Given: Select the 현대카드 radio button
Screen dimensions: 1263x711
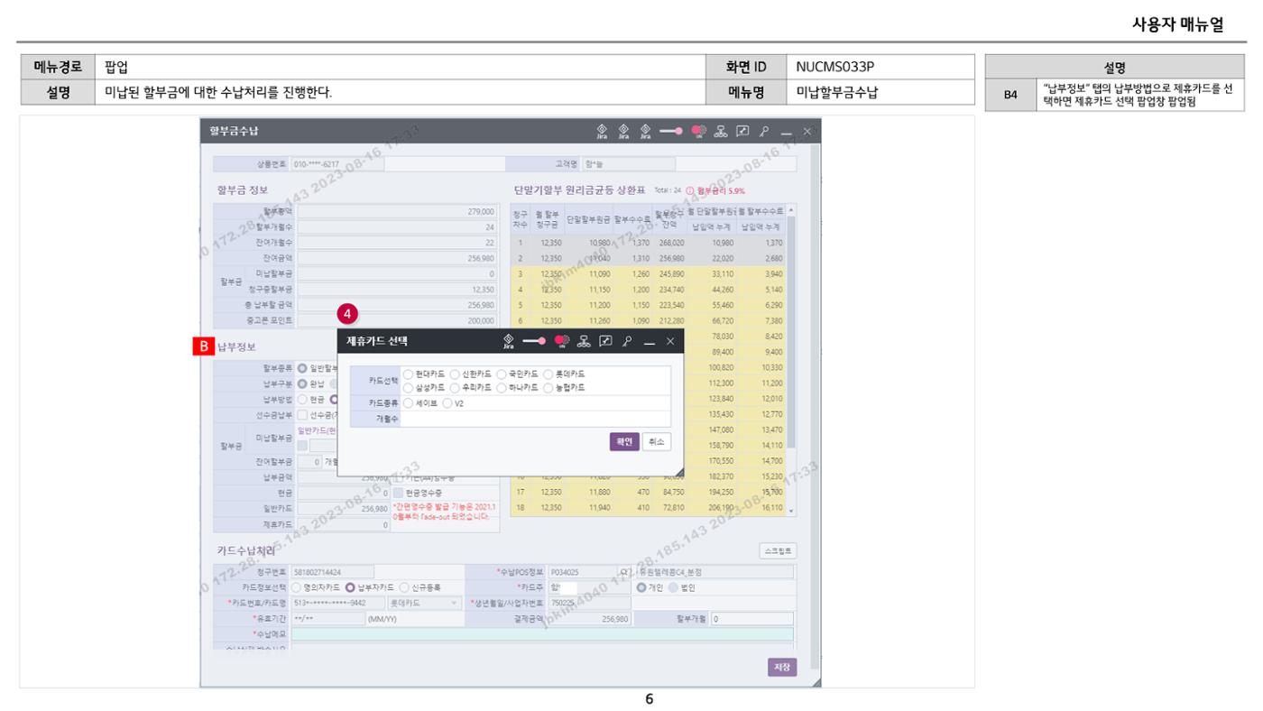Looking at the screenshot, I should [x=409, y=374].
